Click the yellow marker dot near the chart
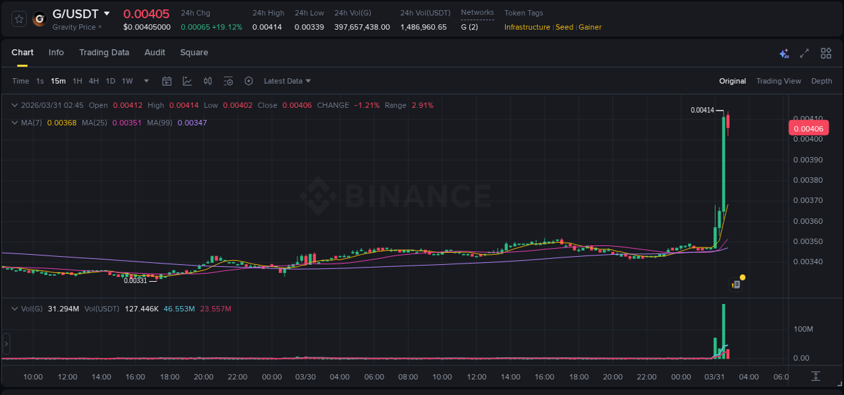Viewport: 844px width, 395px height. (x=743, y=277)
